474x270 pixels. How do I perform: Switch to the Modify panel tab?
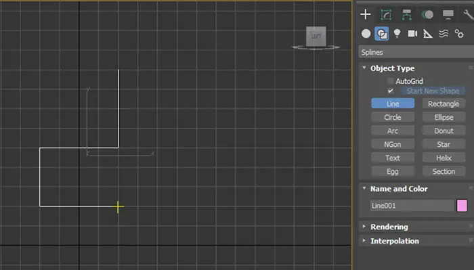386,14
